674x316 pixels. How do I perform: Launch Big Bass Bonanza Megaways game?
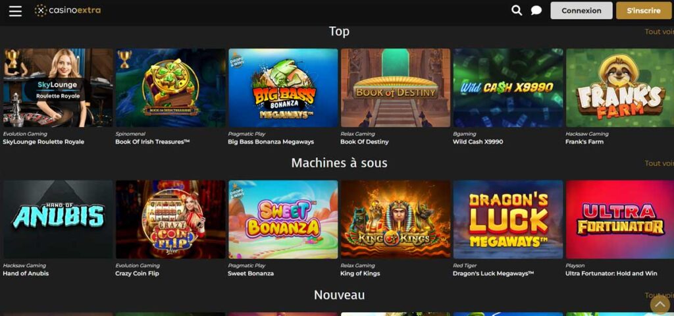pos(283,88)
